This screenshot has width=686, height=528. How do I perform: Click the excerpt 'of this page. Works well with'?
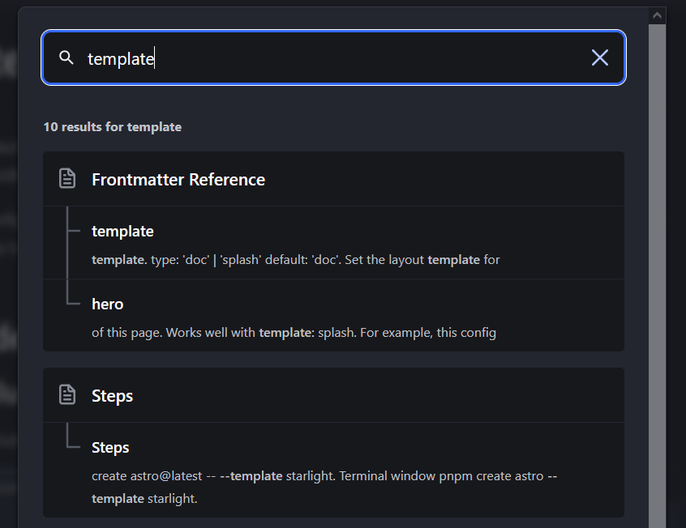point(294,333)
